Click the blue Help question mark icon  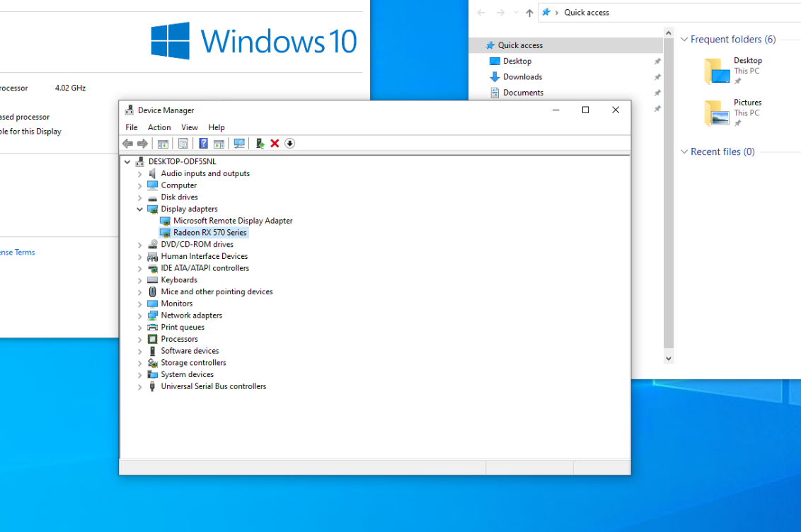click(x=203, y=144)
